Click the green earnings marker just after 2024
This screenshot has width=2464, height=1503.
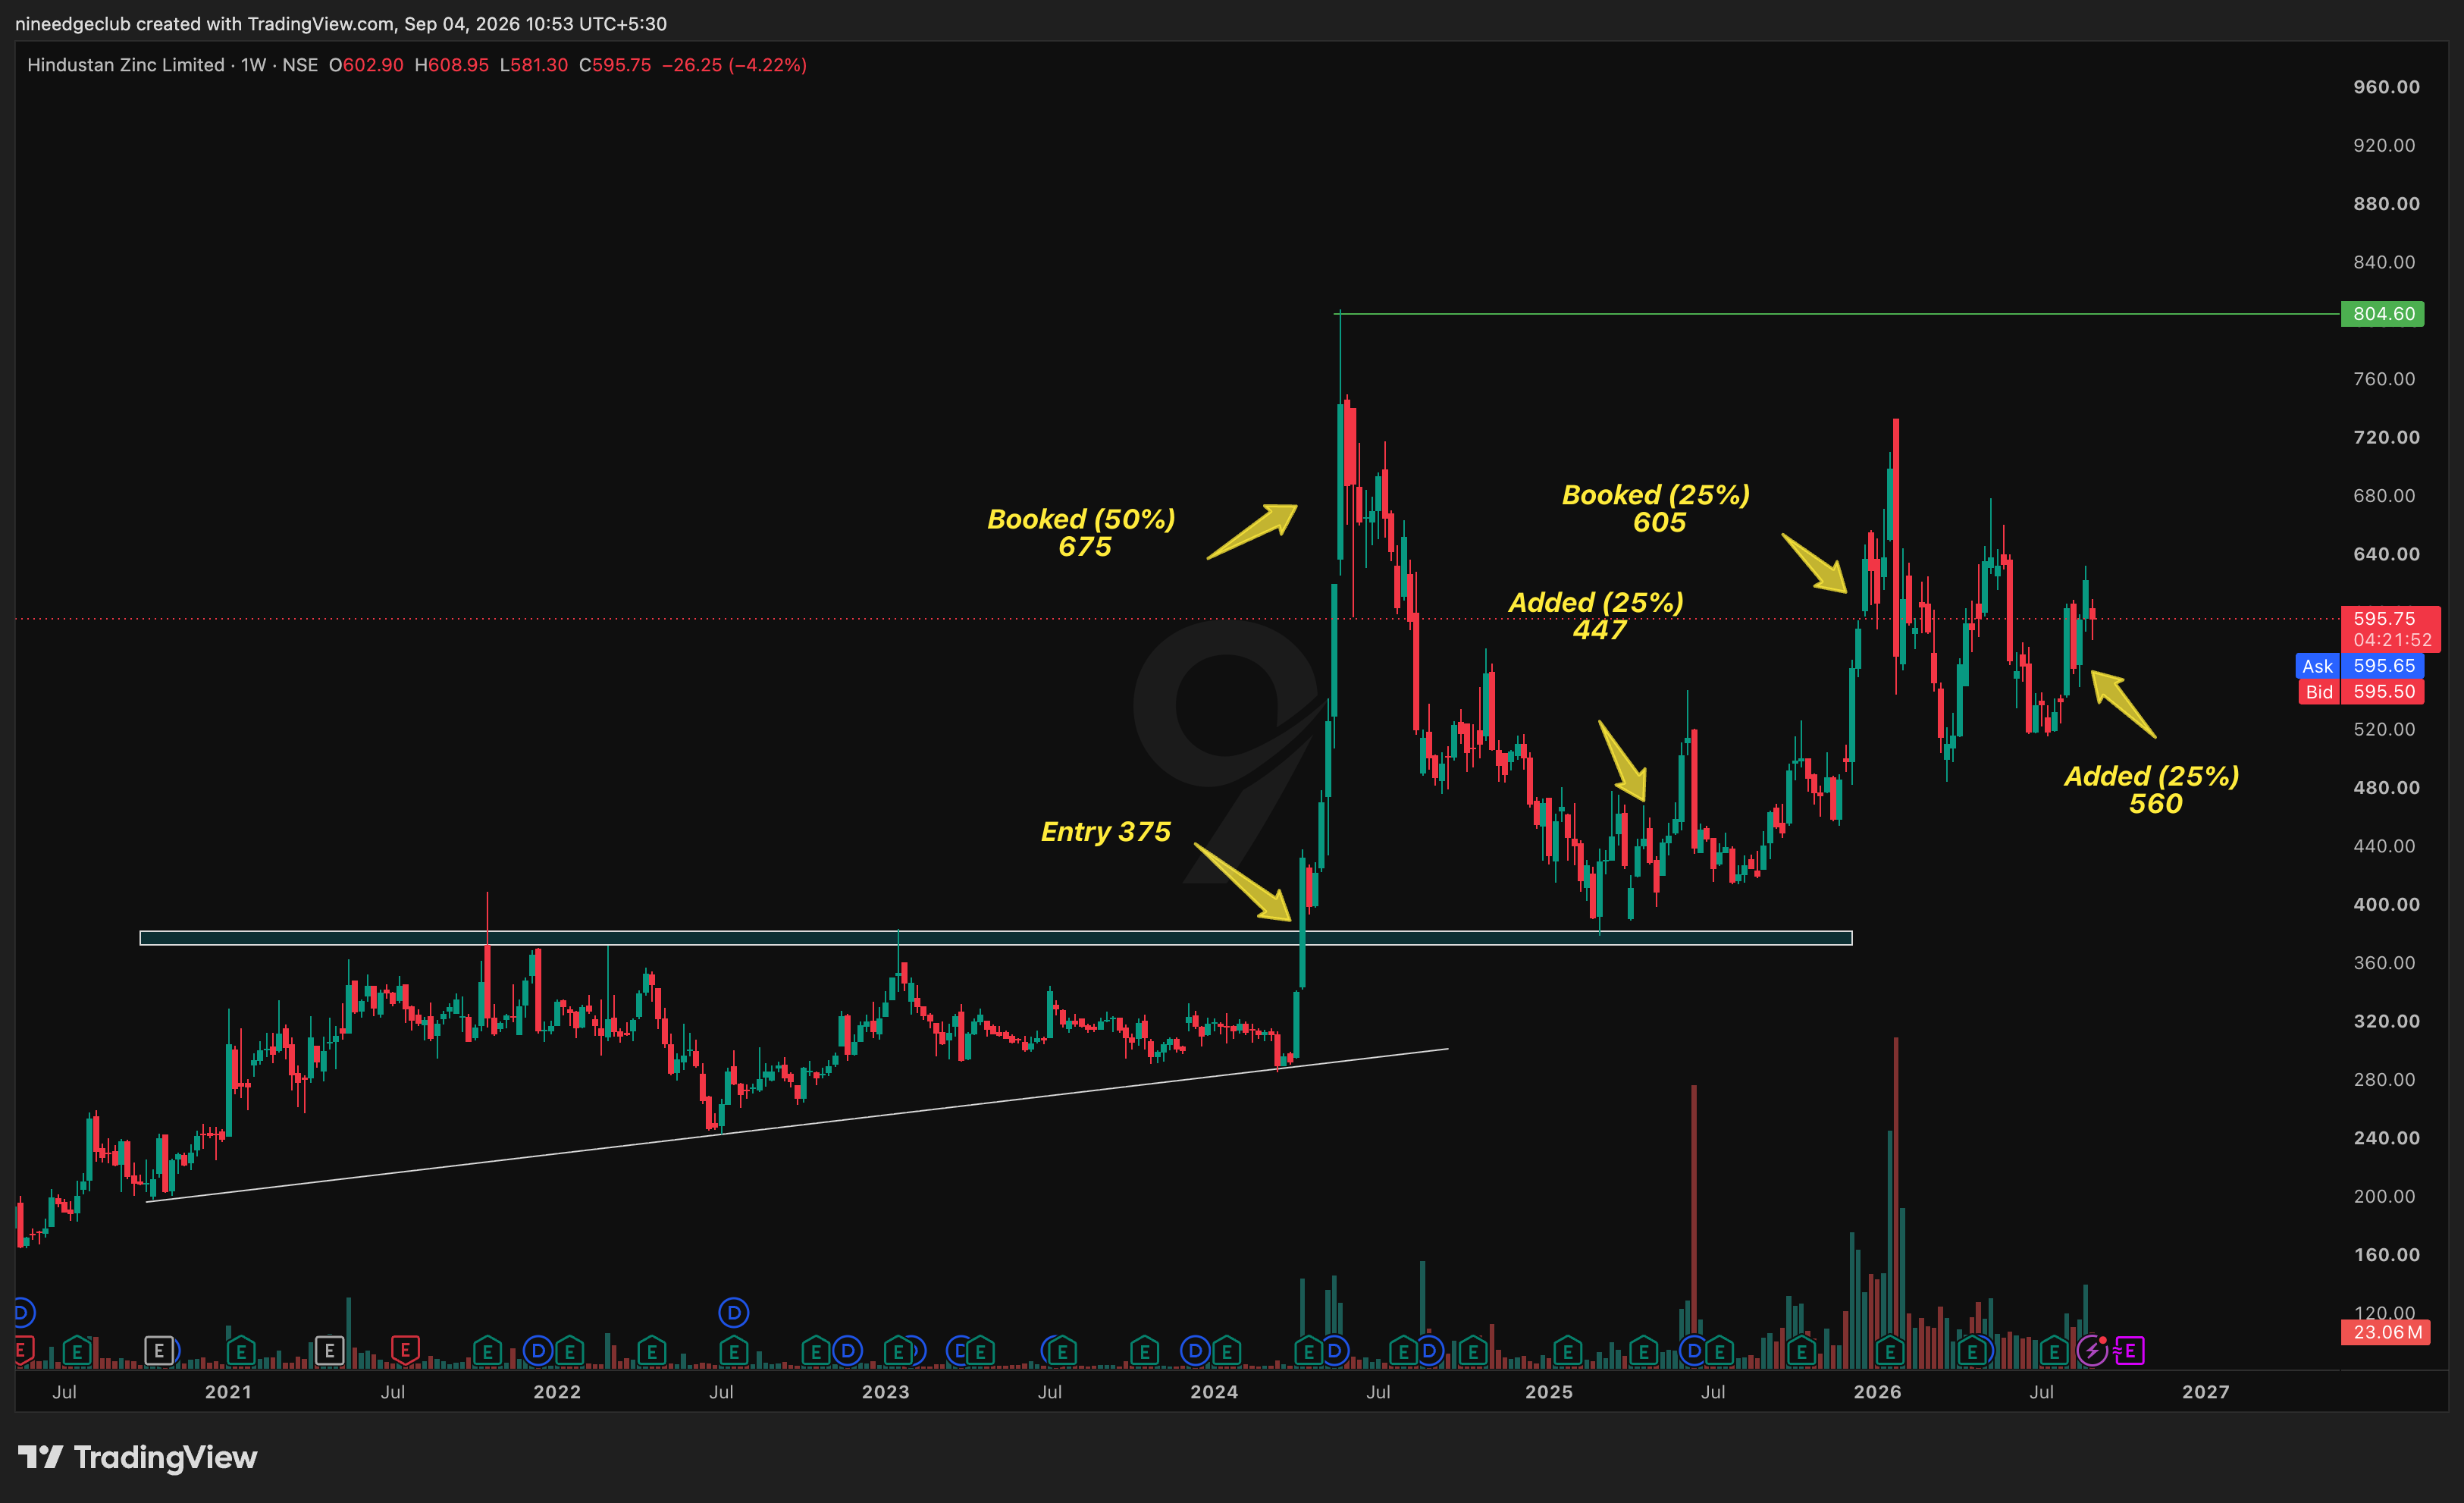point(1227,1352)
